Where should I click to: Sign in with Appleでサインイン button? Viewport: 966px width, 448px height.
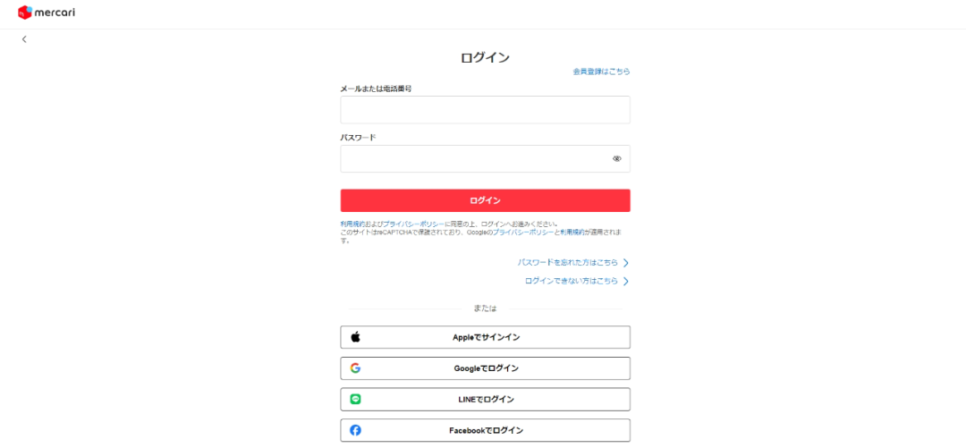coord(485,337)
